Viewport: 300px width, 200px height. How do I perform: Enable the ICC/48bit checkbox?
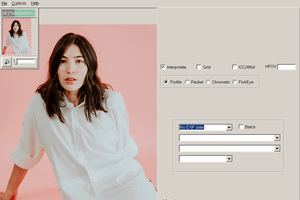tap(235, 67)
